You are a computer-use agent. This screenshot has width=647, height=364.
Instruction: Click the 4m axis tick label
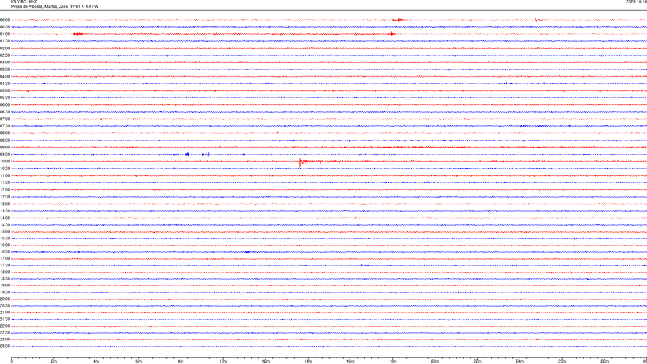tap(96, 361)
